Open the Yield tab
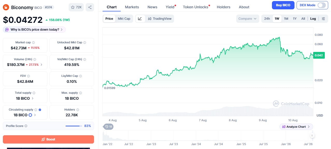The height and width of the screenshot is (149, 331). [x=170, y=7]
